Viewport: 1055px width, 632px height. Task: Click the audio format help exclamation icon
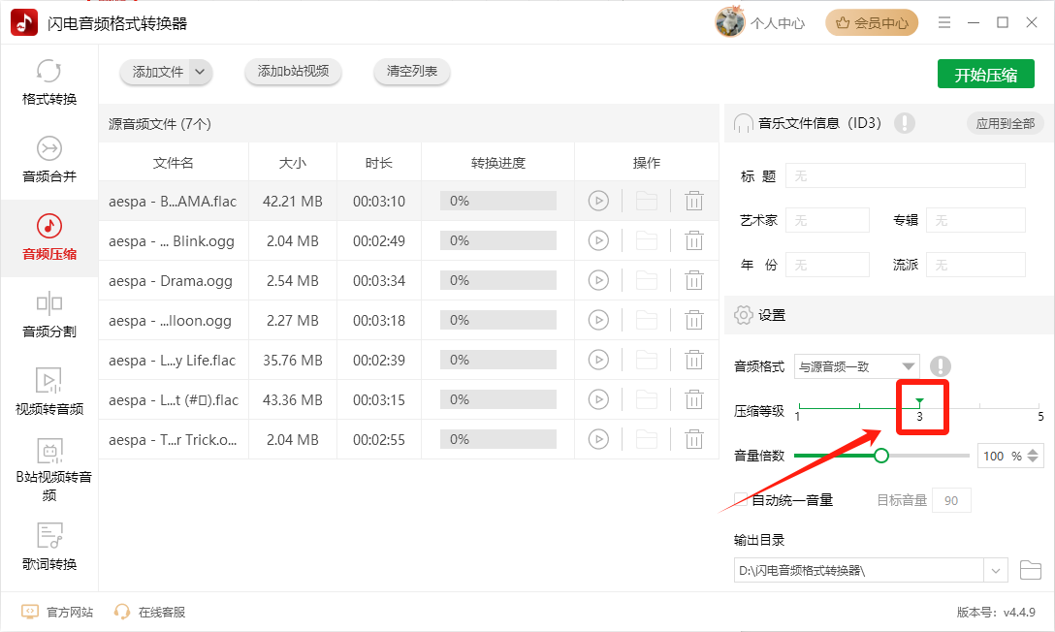point(940,366)
